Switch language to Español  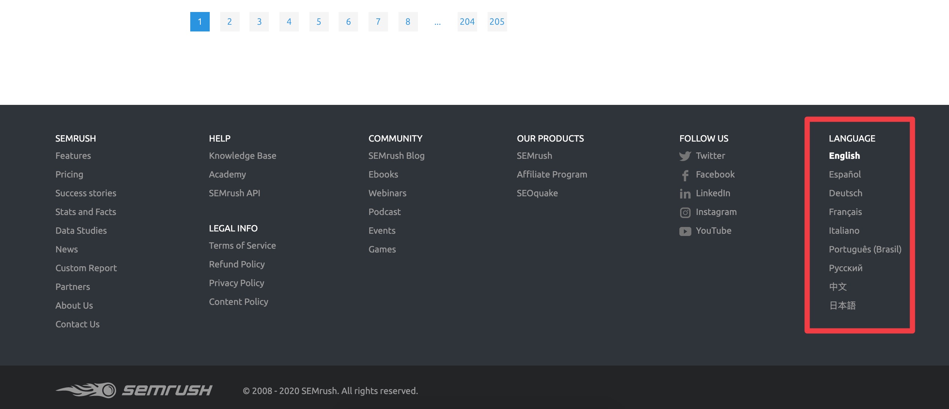click(x=845, y=175)
